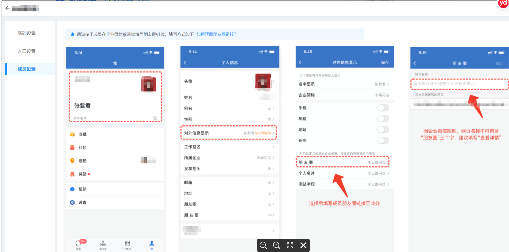The image size is (509, 252).
Task: Go back using the top-left page arrow
Action: click(x=7, y=8)
